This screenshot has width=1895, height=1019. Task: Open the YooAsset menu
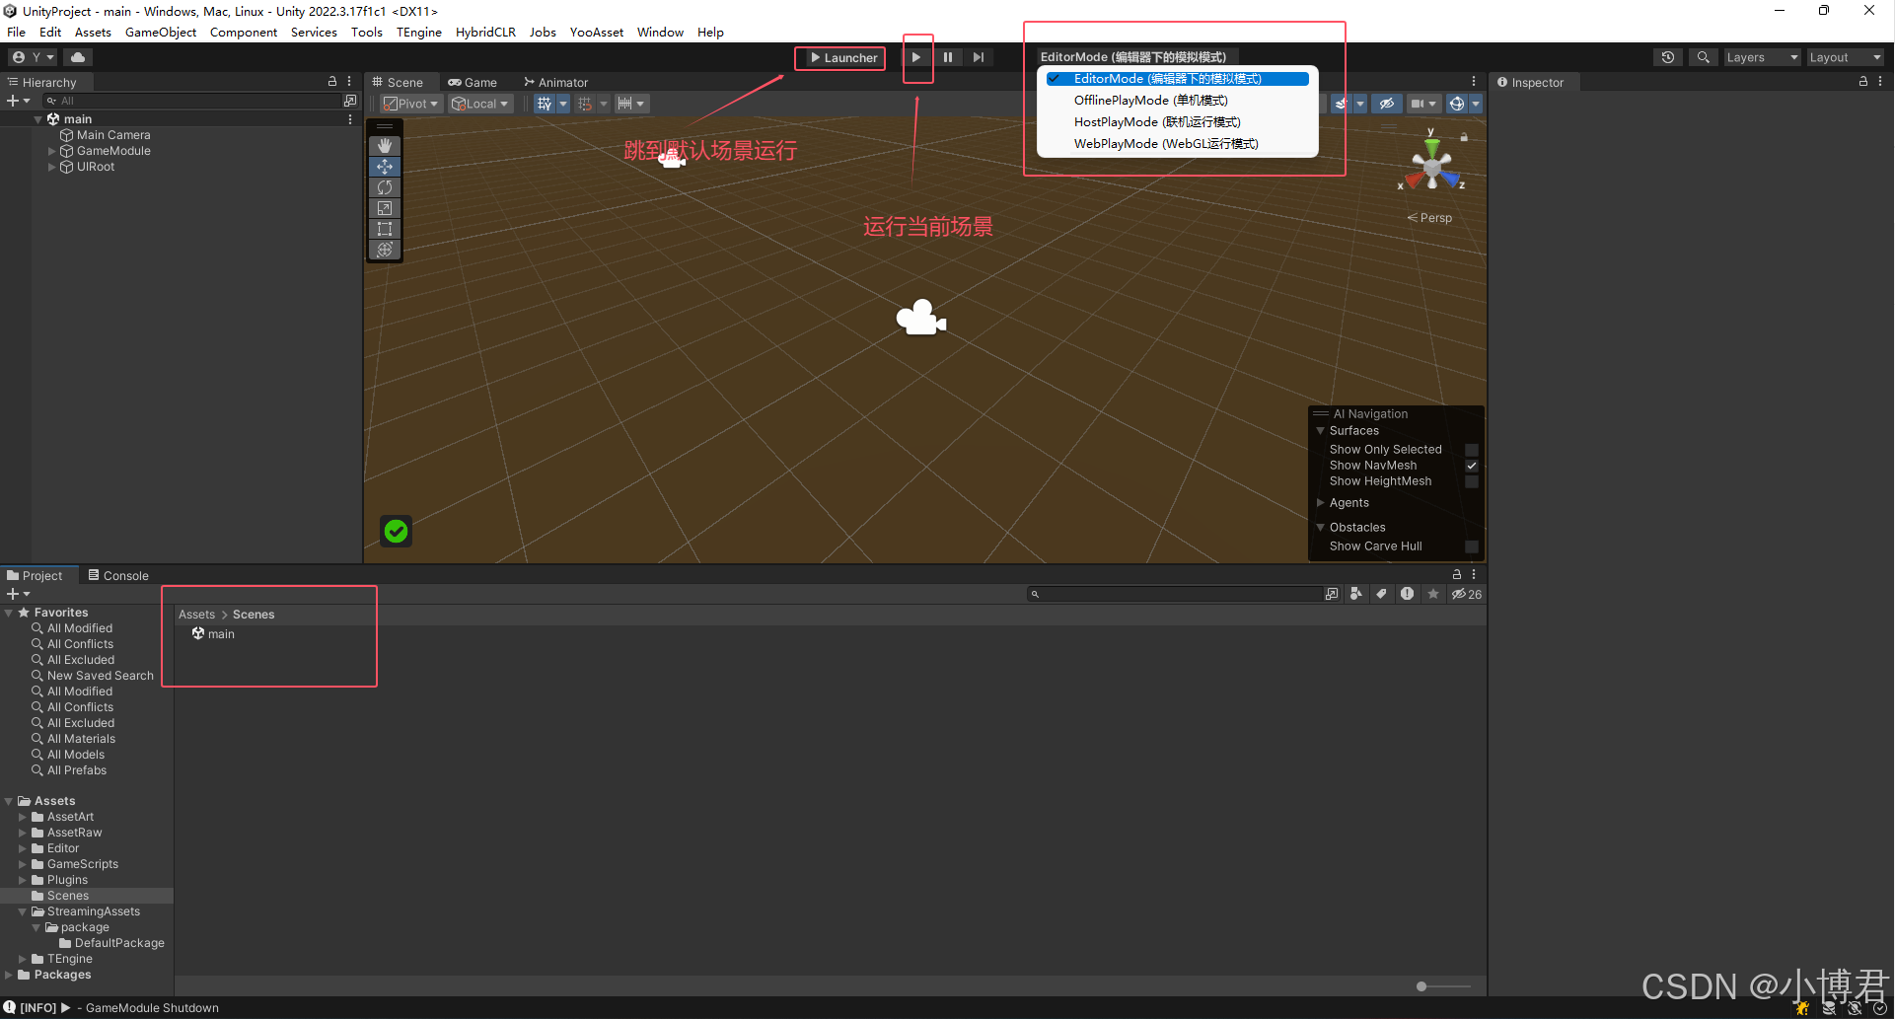coord(596,32)
